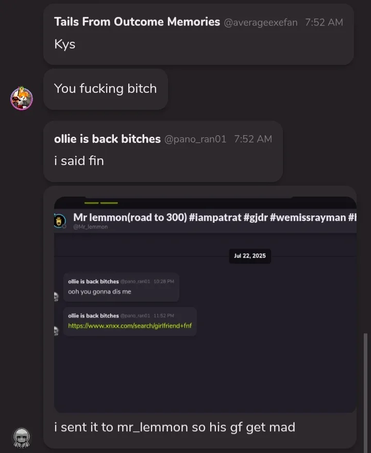Click the 'Kys' message bubble
This screenshot has width=371, height=453.
(x=198, y=34)
